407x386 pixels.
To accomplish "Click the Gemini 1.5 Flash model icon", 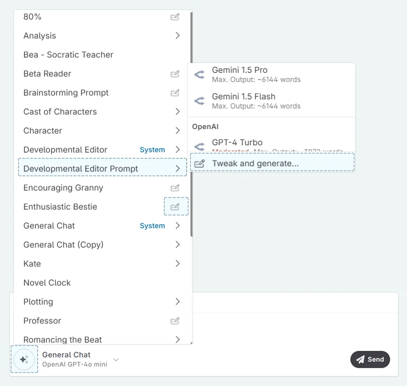I will (x=200, y=101).
